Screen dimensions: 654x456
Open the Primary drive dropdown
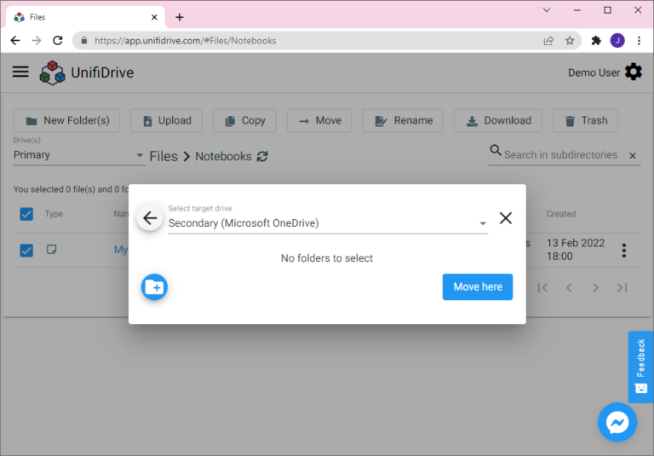click(x=79, y=155)
